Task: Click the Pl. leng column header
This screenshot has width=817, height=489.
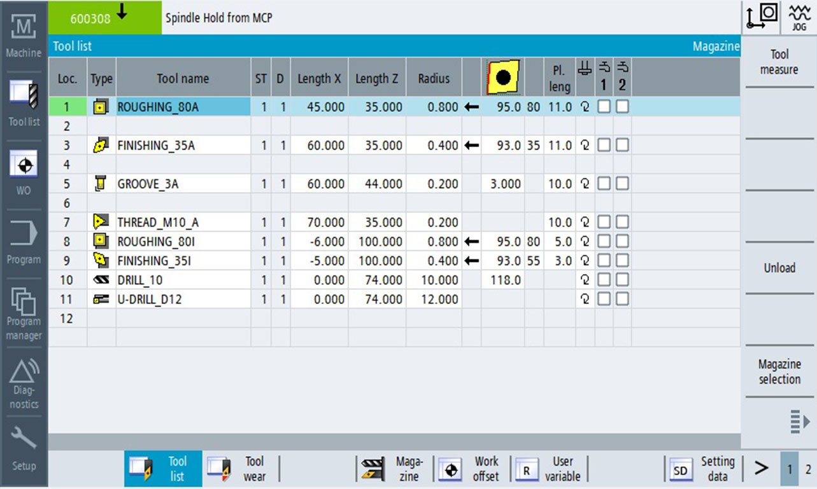Action: [560, 79]
